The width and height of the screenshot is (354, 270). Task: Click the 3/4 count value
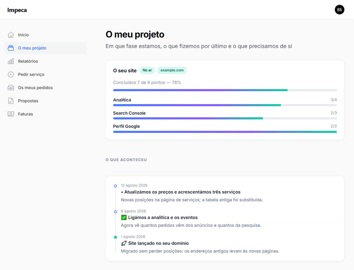pyautogui.click(x=334, y=100)
